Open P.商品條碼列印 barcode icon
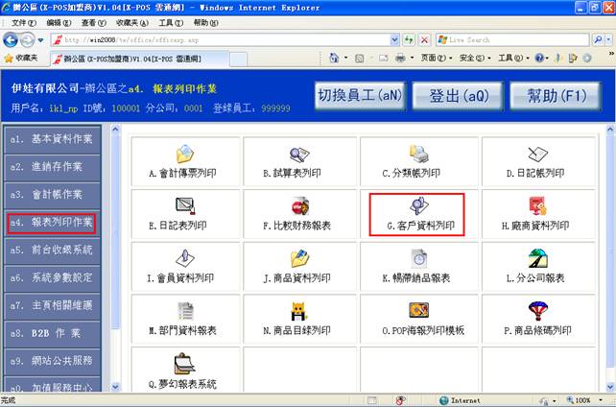Viewport: 616px width, 407px height. tap(535, 311)
